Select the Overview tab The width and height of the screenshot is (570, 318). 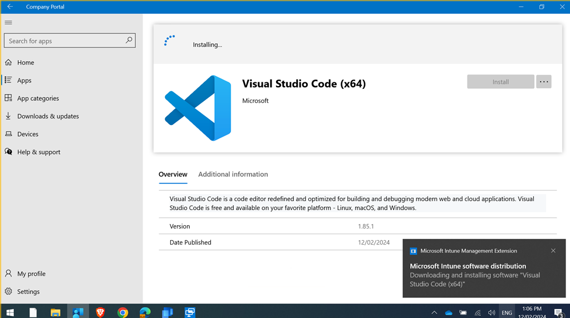coord(173,174)
